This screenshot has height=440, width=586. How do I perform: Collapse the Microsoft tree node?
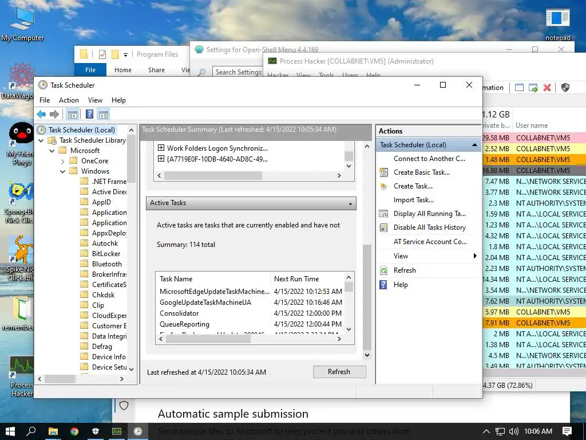click(52, 151)
